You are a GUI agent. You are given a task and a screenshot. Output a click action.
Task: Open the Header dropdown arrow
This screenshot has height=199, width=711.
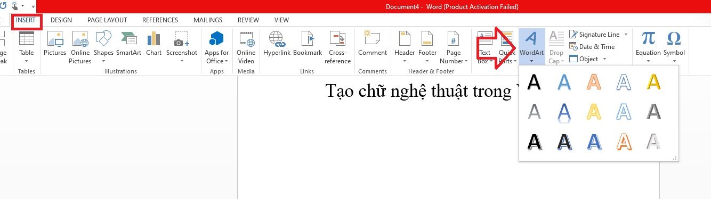pyautogui.click(x=405, y=61)
